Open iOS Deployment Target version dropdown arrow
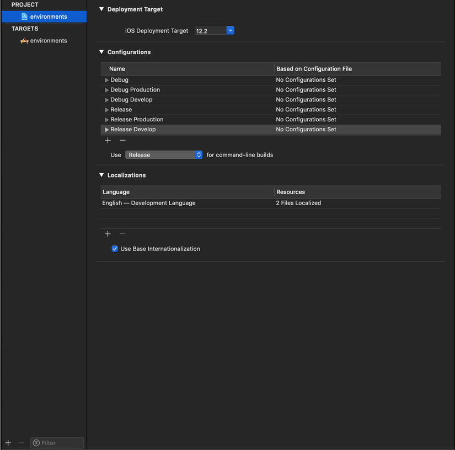 230,30
